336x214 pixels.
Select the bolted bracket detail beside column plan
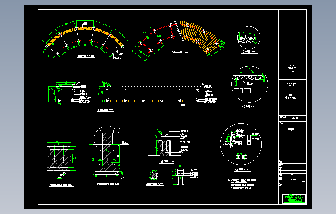[x=184, y=175]
